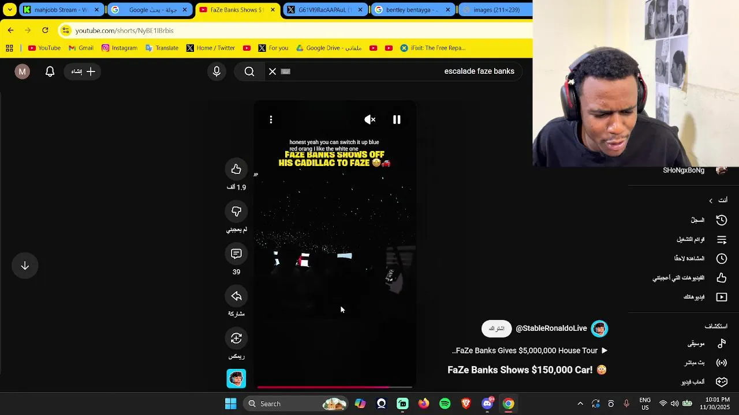Image resolution: width=739 pixels, height=415 pixels.
Task: Switch to the mahjoob Stream tab
Action: tap(62, 10)
